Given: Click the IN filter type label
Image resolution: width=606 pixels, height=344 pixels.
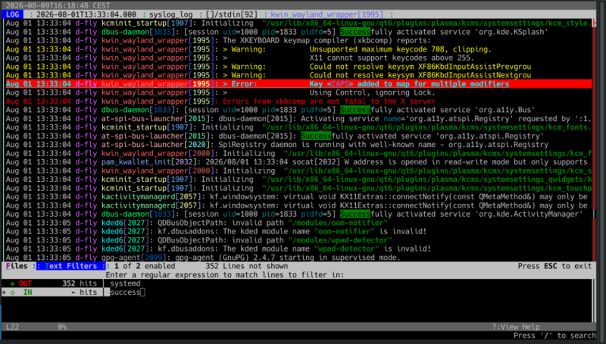Looking at the screenshot, I should click(x=27, y=292).
